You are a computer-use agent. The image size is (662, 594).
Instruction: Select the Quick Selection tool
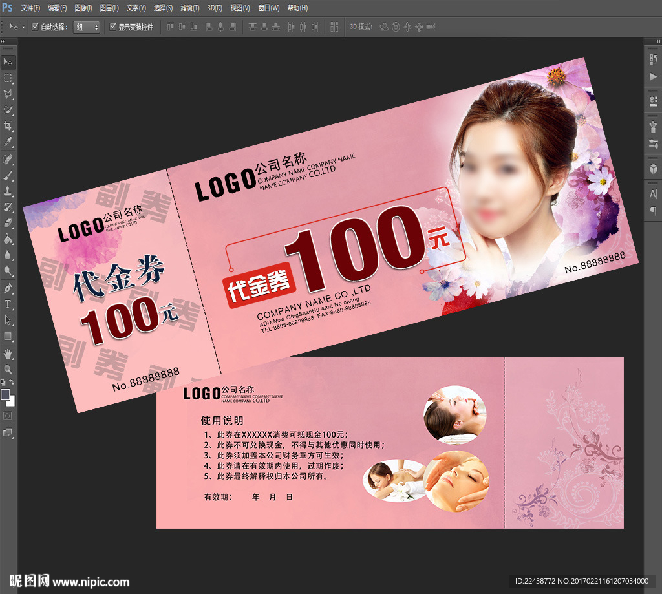8,110
